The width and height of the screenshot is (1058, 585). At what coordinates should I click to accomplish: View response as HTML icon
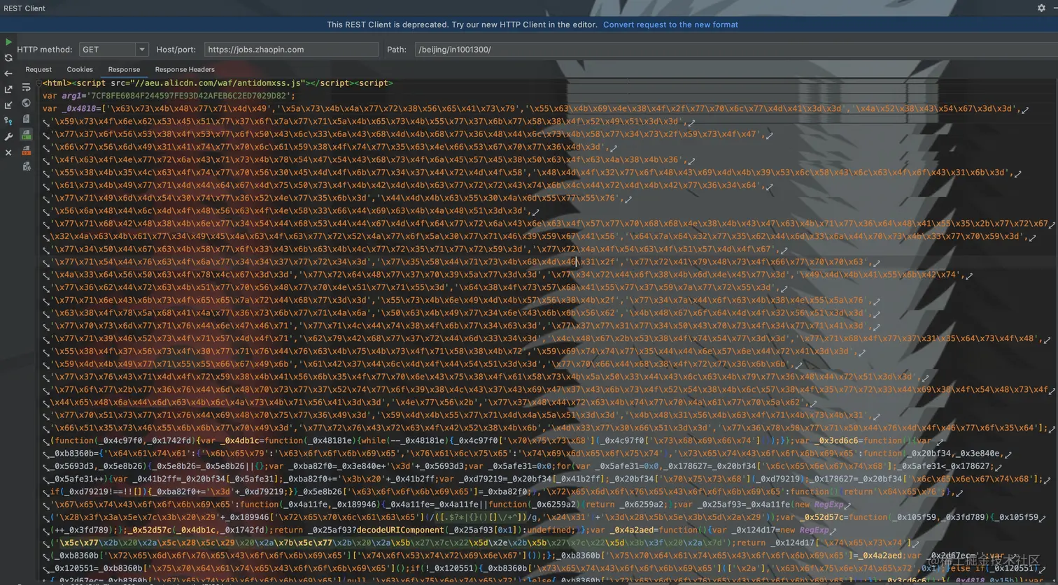pyautogui.click(x=26, y=135)
